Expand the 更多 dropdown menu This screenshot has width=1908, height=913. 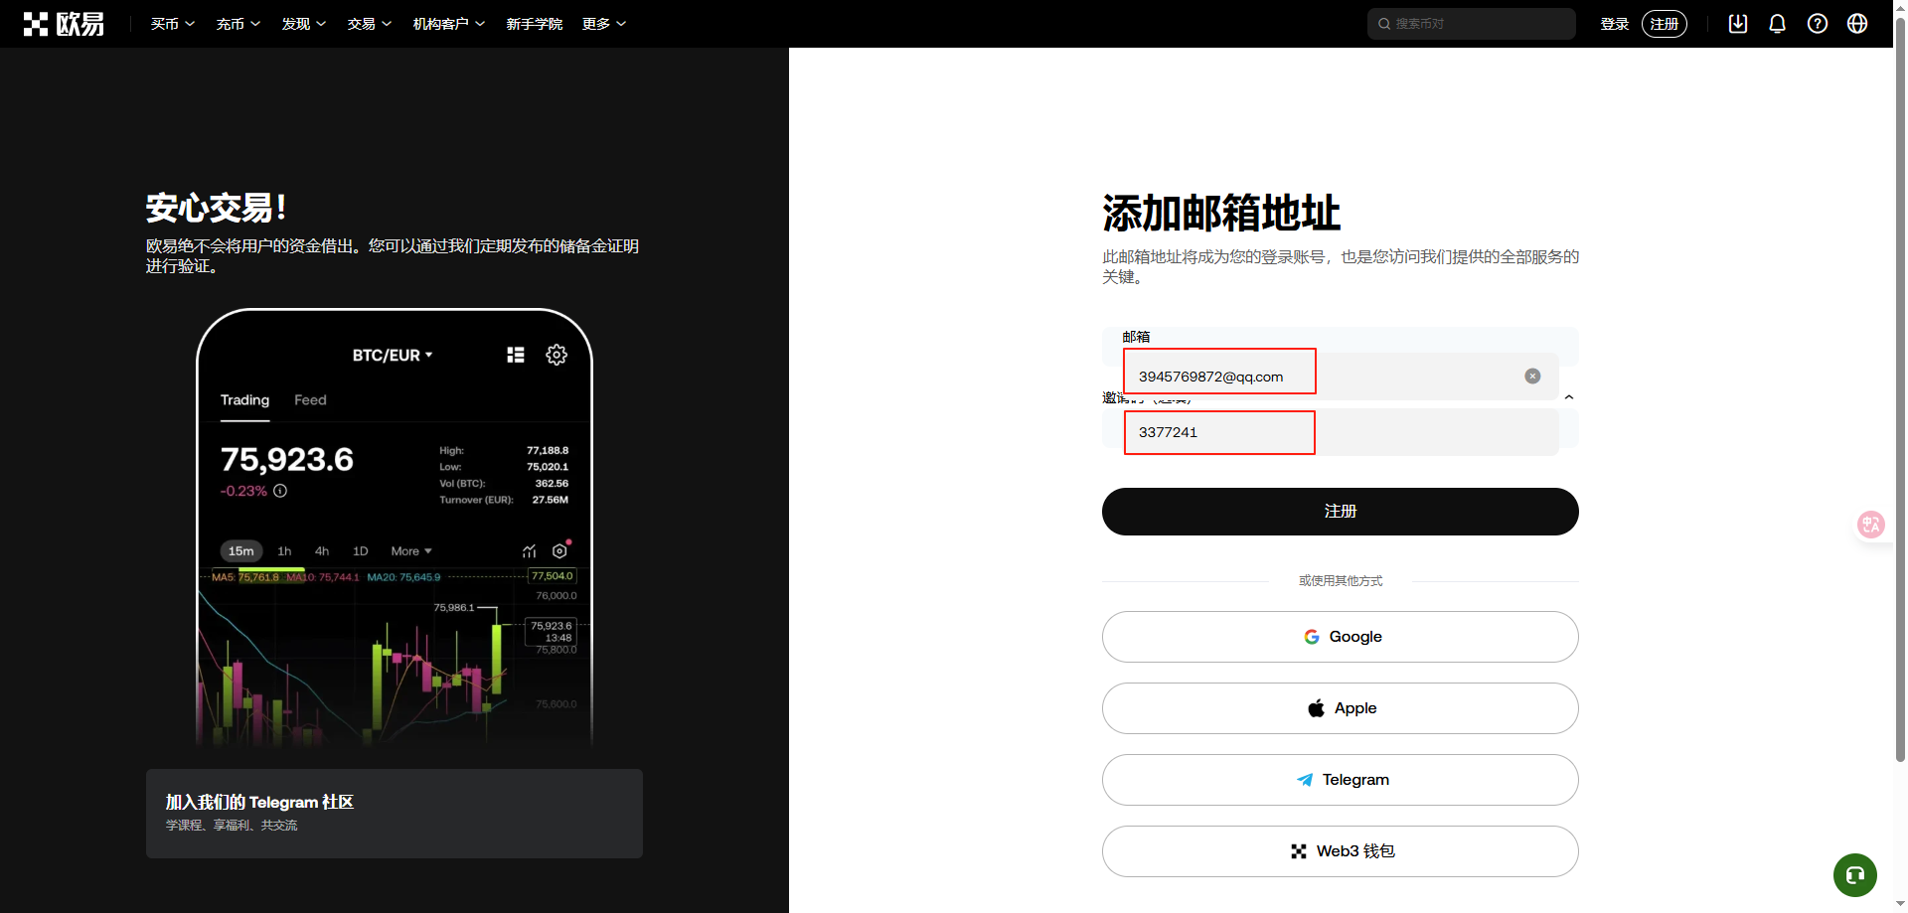[x=603, y=24]
